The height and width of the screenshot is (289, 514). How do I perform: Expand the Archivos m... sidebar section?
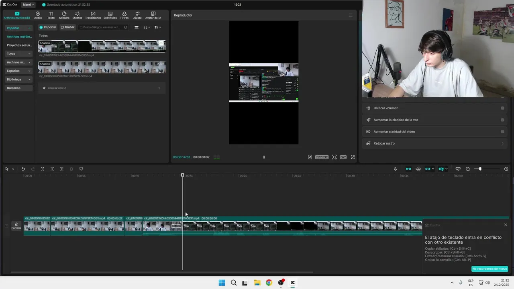(18, 62)
